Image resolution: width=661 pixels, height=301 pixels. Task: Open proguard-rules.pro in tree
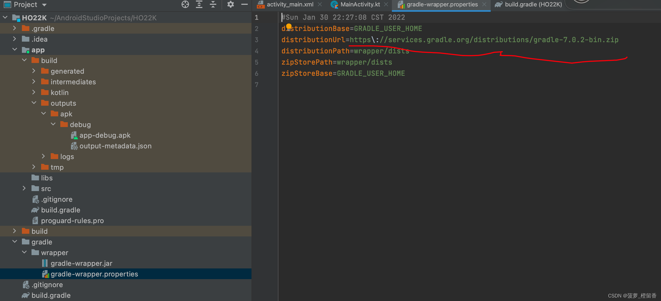(x=72, y=221)
